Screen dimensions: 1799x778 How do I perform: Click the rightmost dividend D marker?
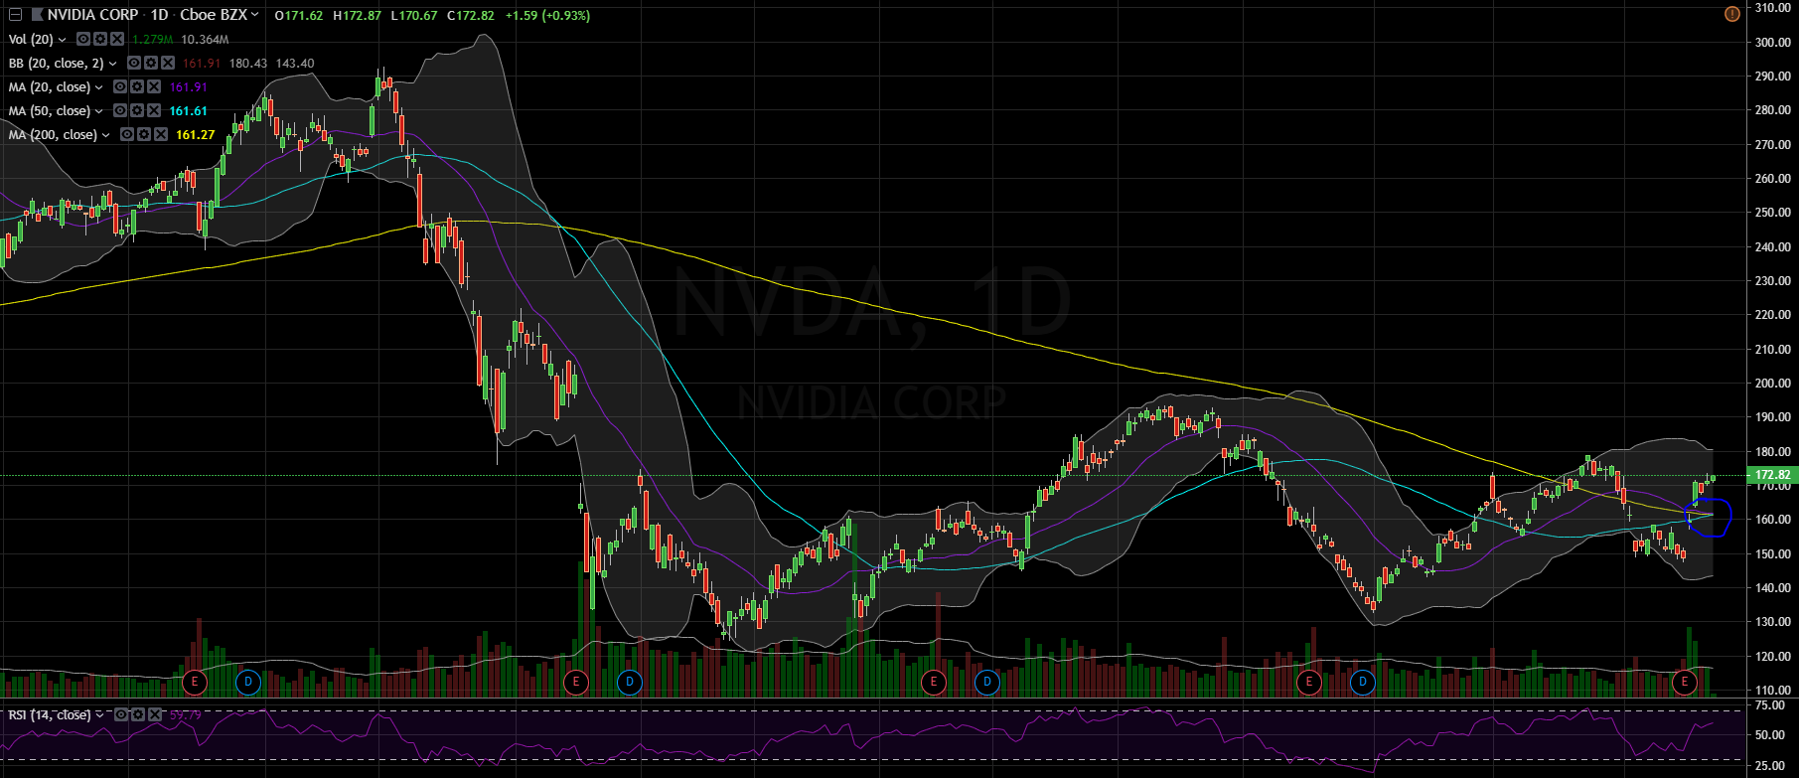click(1363, 682)
